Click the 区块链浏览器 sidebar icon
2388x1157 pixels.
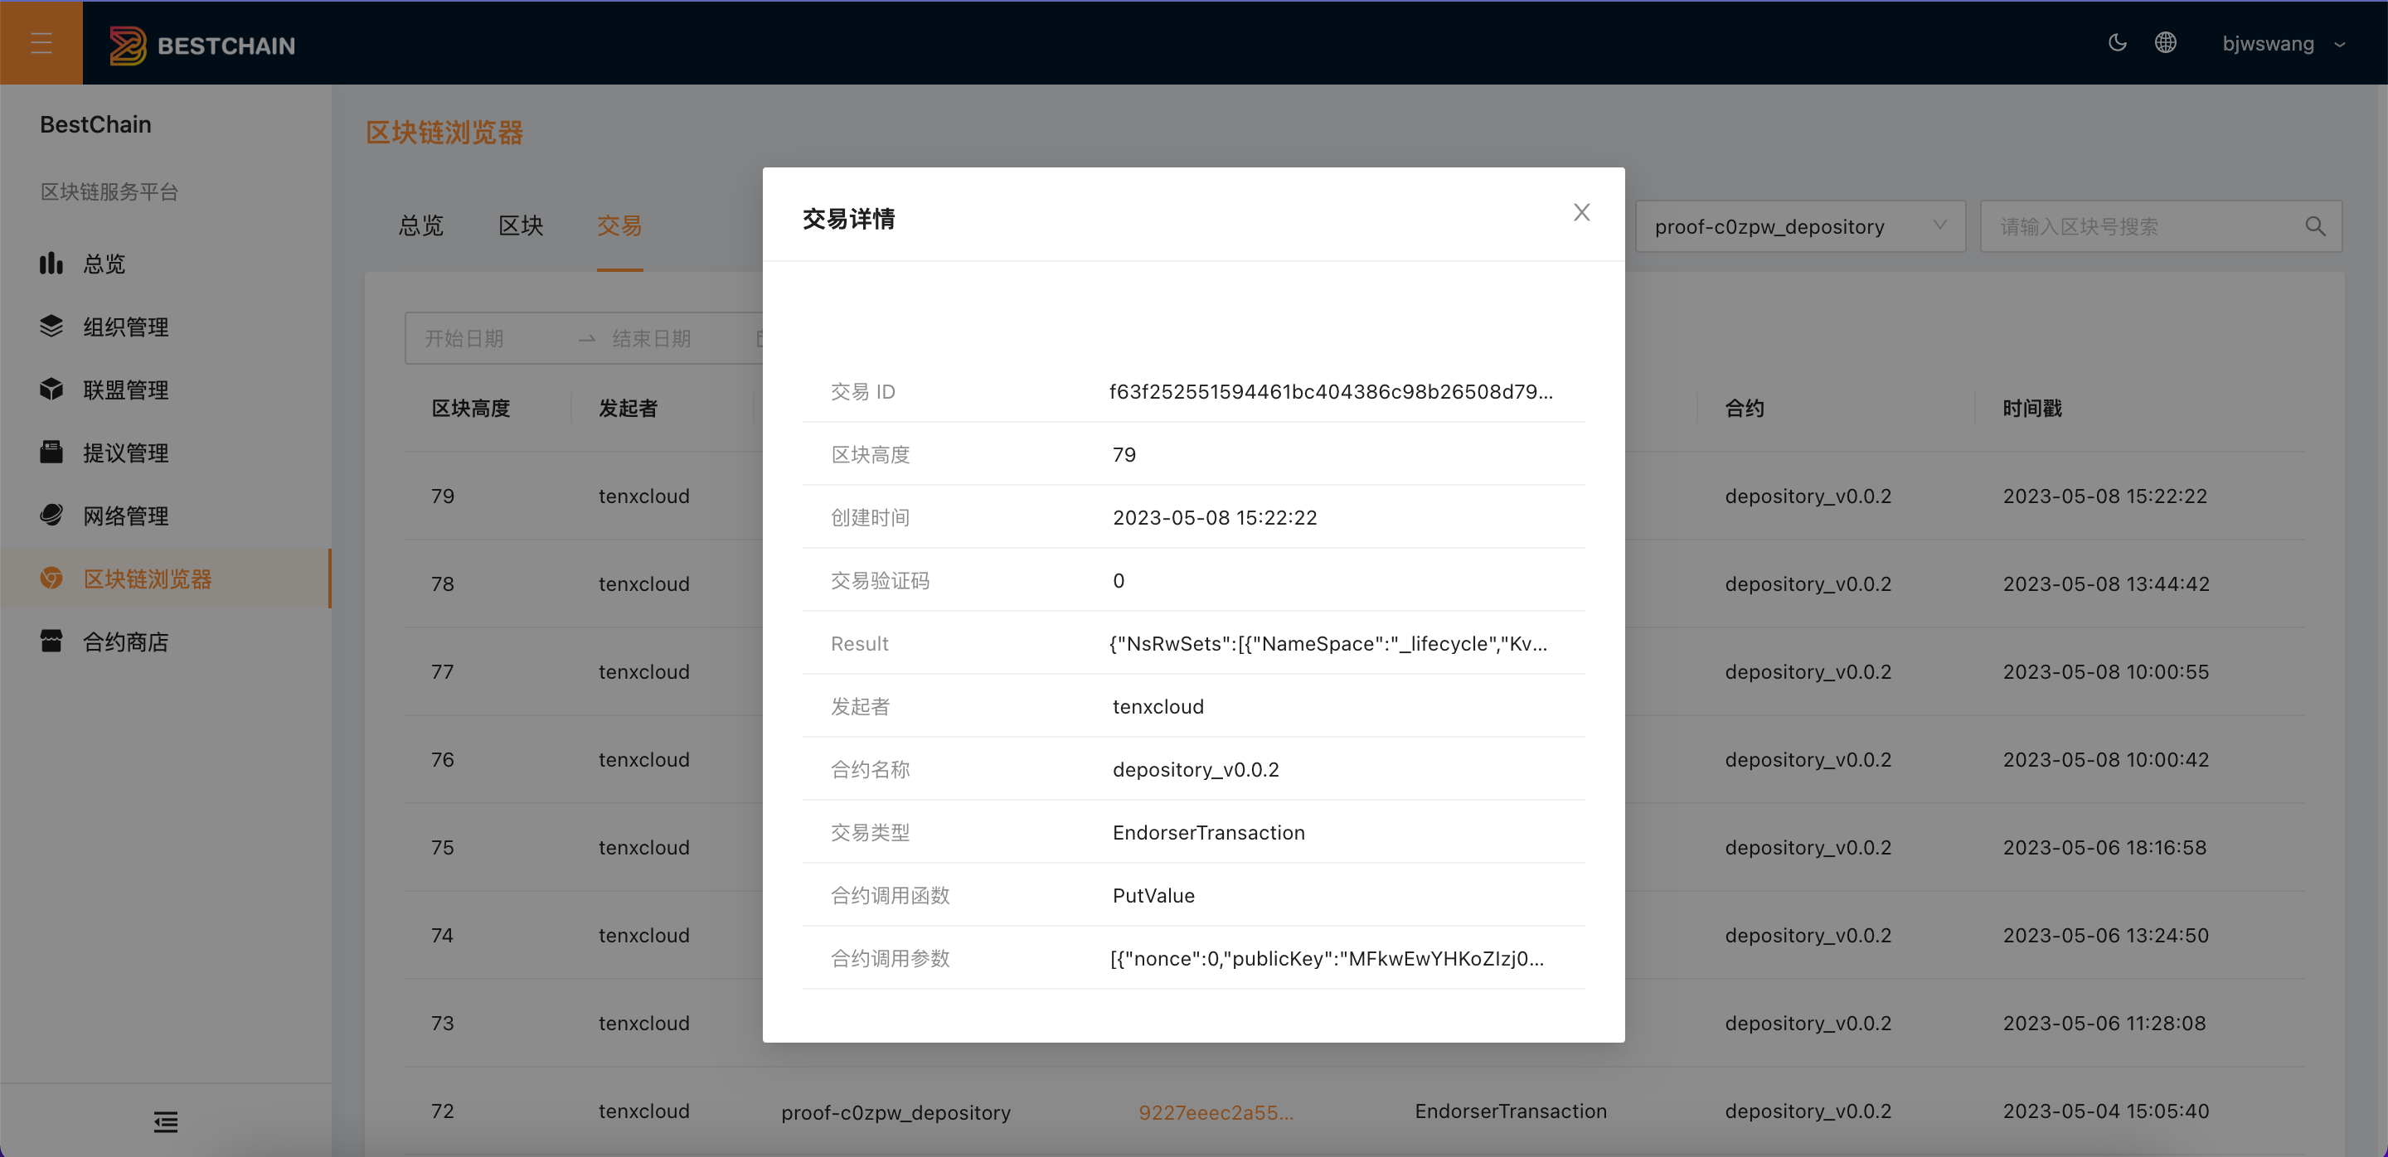click(51, 578)
